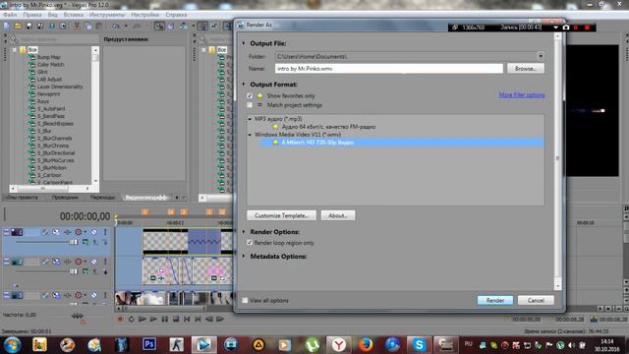The height and width of the screenshot is (354, 629).
Task: Adjust the track 1 level slider
Action: pos(74,242)
